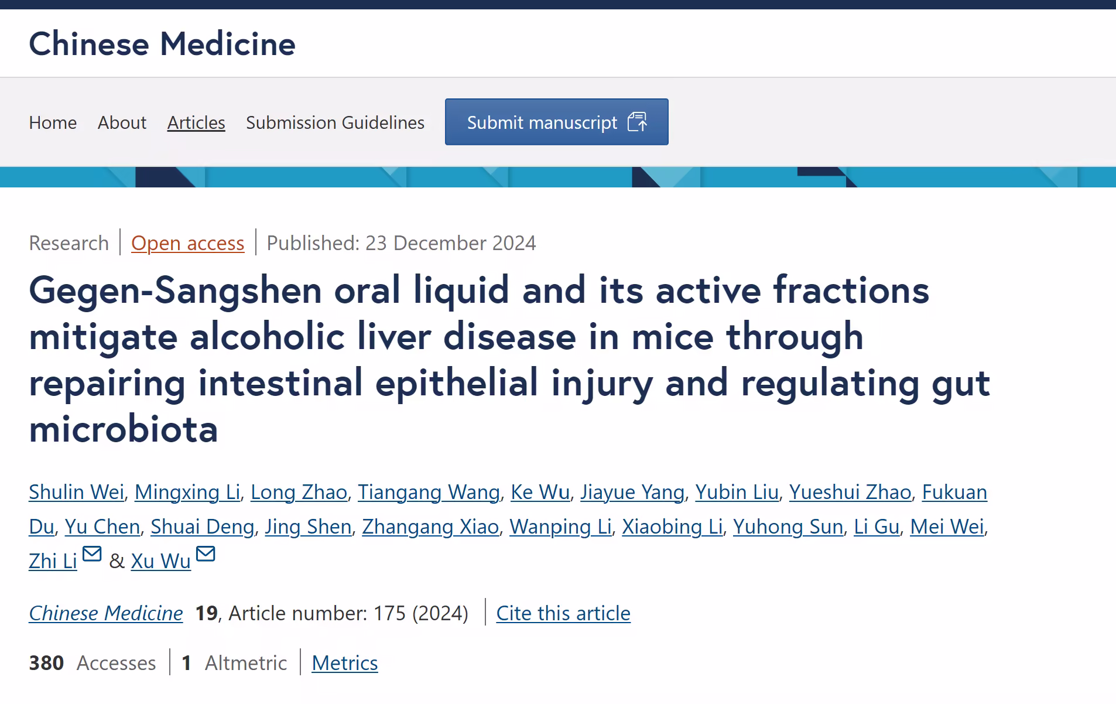Click the envelope icon beside Xu Wu
1116x704 pixels.
pos(206,553)
